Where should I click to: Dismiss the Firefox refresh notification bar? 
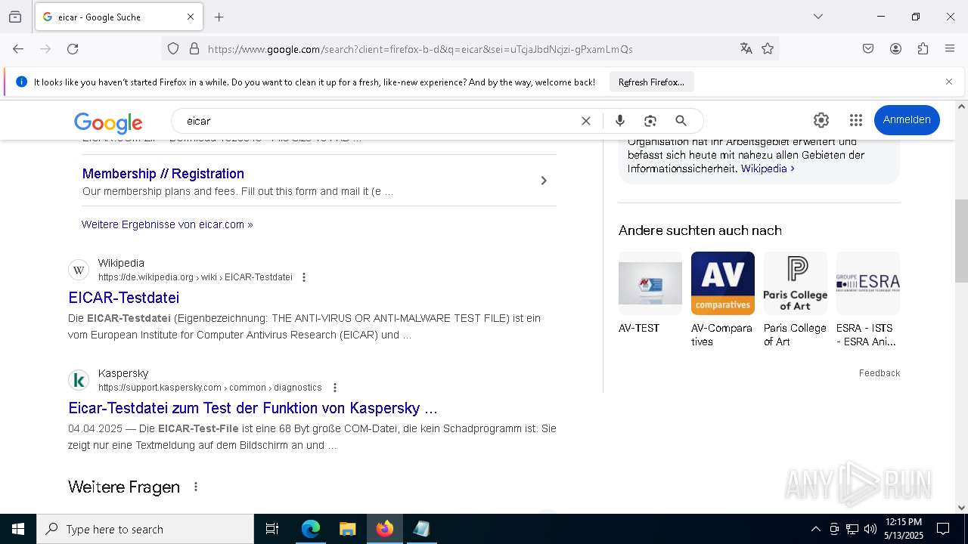(949, 82)
